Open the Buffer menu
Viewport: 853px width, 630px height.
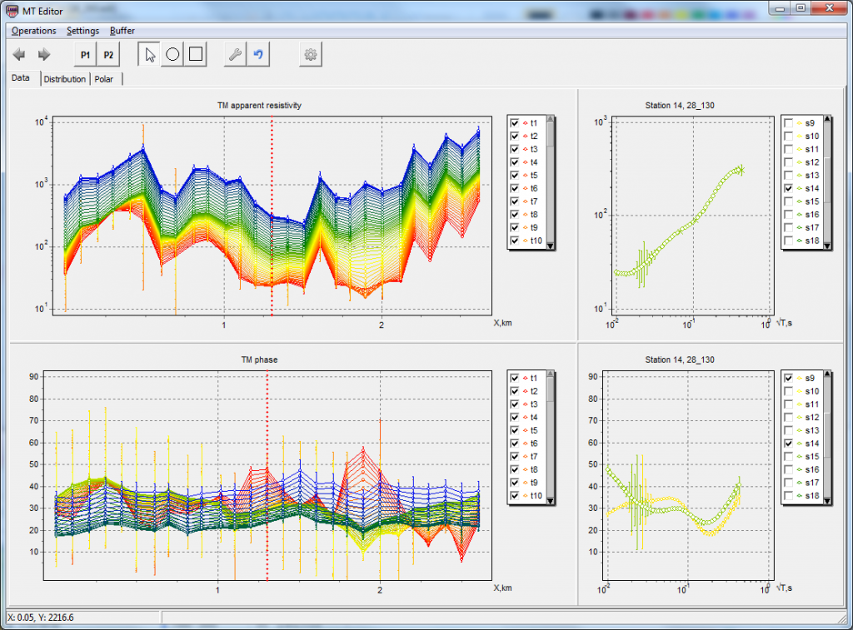[x=121, y=30]
